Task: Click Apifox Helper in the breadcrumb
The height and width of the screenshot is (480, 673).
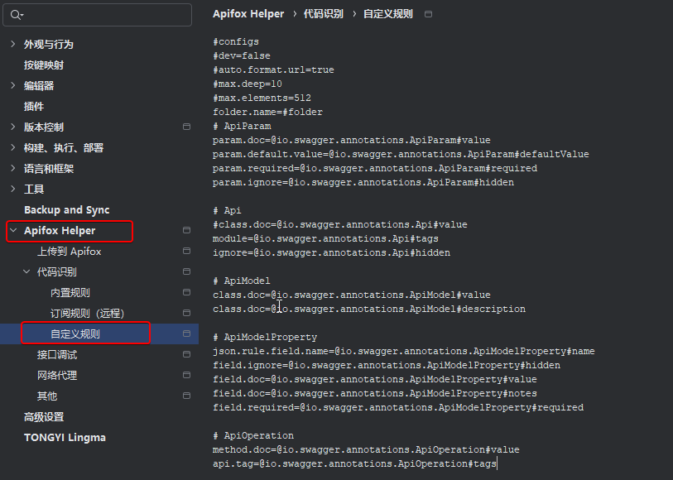Action: point(248,14)
